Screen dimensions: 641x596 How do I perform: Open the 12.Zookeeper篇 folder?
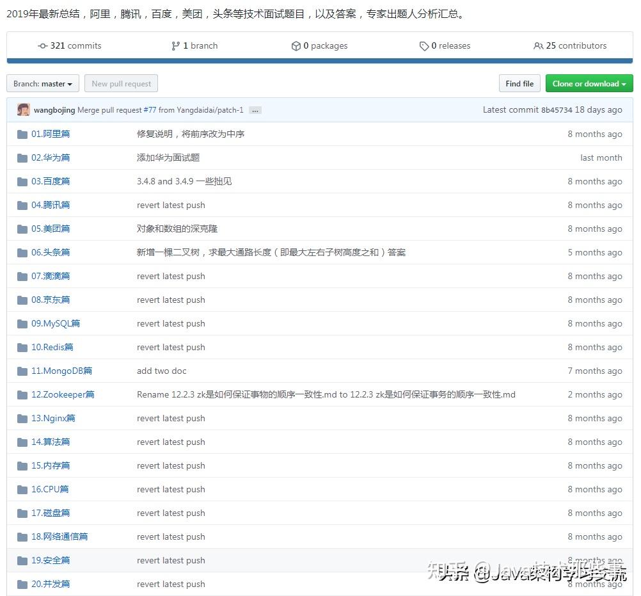click(x=63, y=394)
